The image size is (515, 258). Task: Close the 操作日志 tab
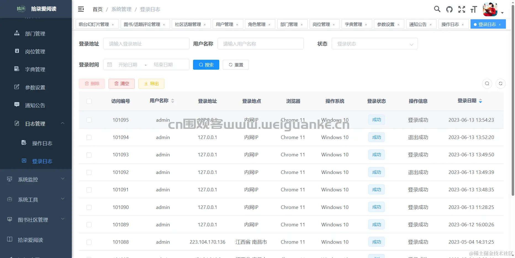coord(463,25)
